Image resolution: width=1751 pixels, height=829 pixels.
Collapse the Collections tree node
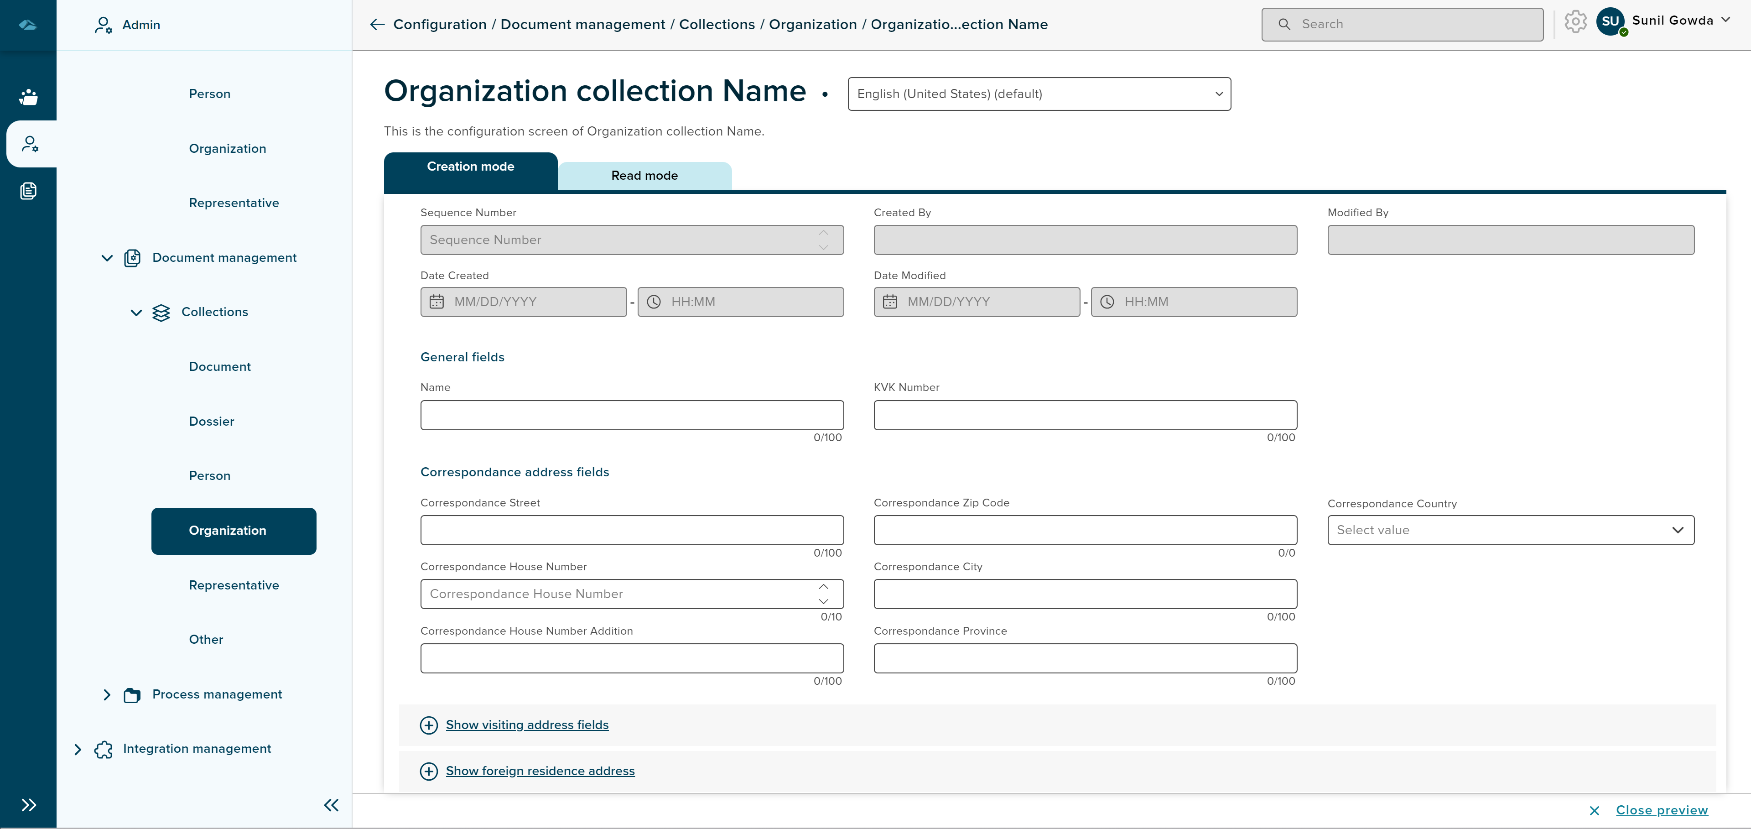coord(136,313)
